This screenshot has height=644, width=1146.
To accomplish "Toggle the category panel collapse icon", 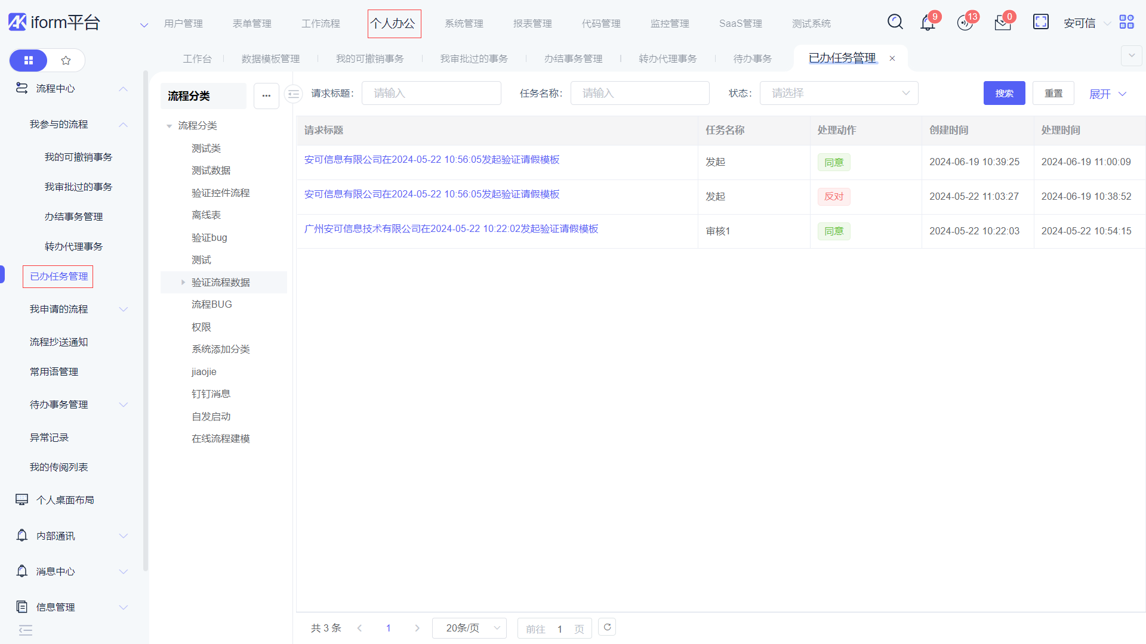I will [x=293, y=94].
